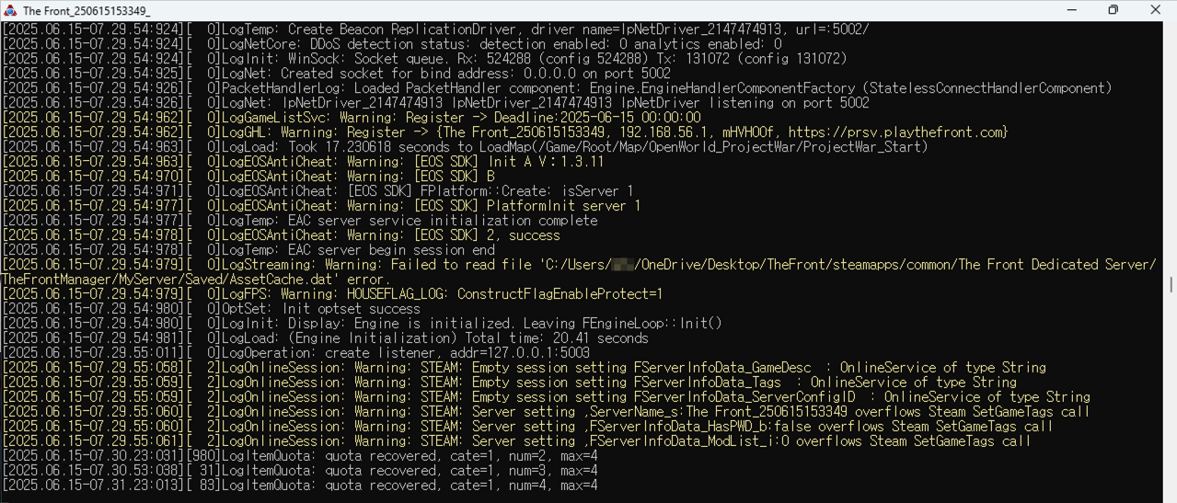The image size is (1177, 503).
Task: Select the 'quota recovered, cate=1, num=3' line
Action: 300,471
